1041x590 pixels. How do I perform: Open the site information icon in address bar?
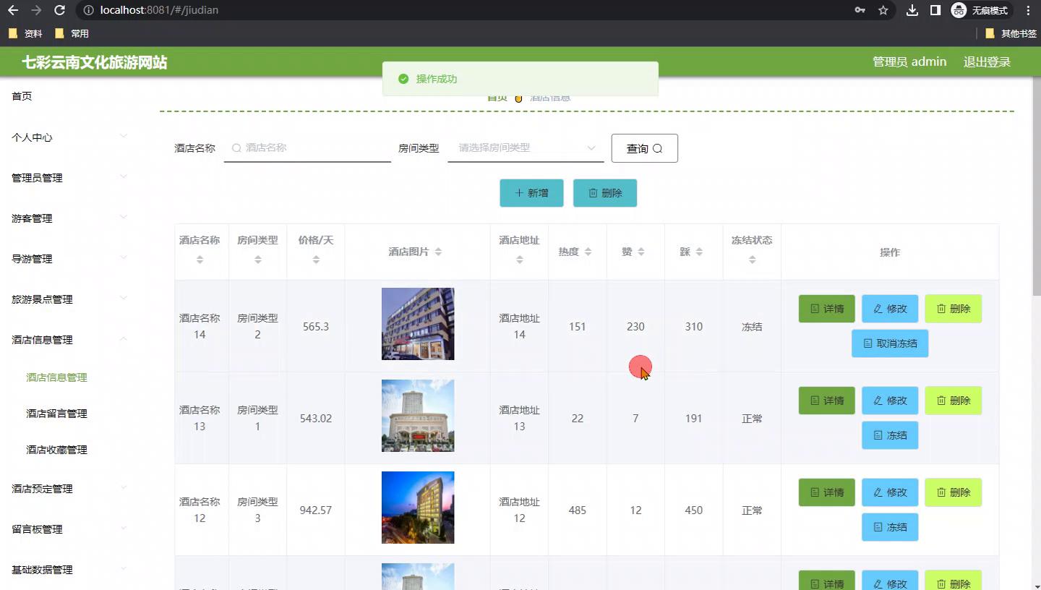point(88,10)
